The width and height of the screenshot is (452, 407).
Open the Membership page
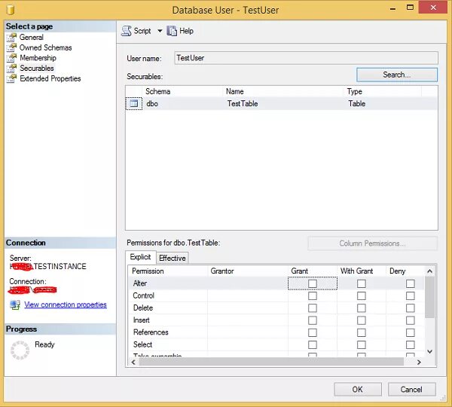click(38, 58)
